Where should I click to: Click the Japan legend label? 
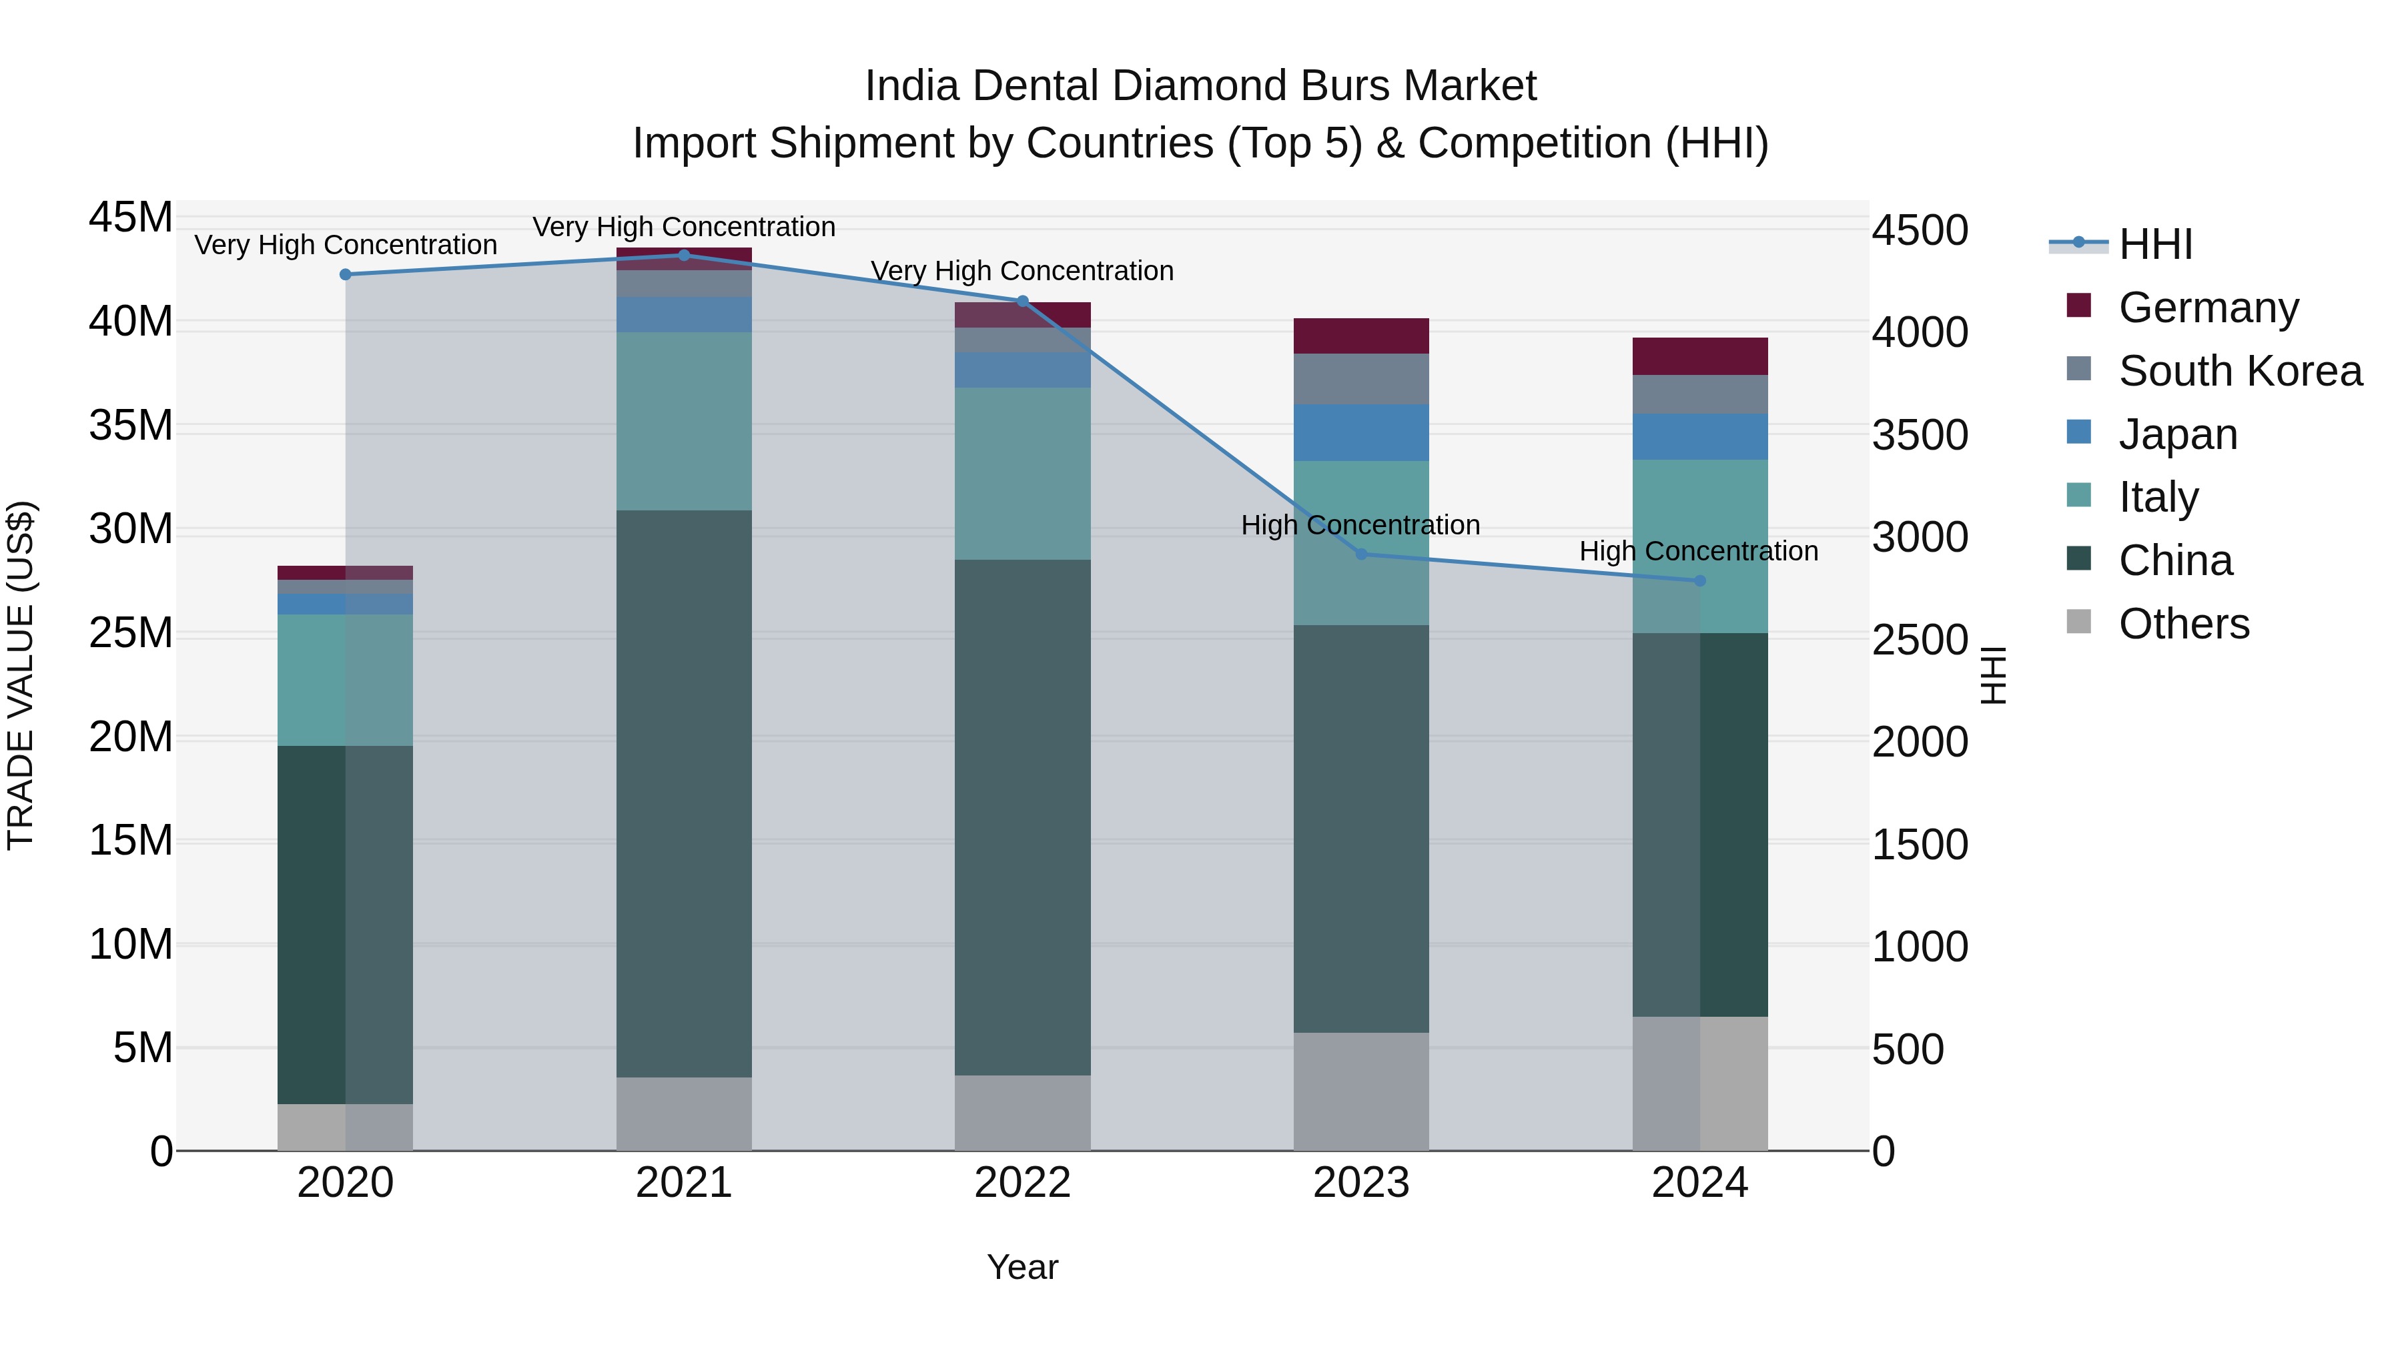coord(2178,434)
